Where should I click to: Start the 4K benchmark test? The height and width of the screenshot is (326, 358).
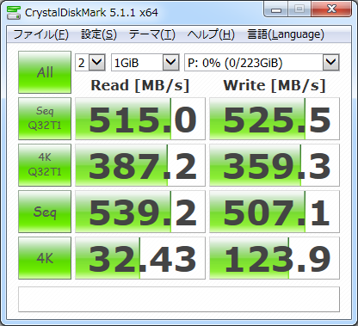point(45,258)
